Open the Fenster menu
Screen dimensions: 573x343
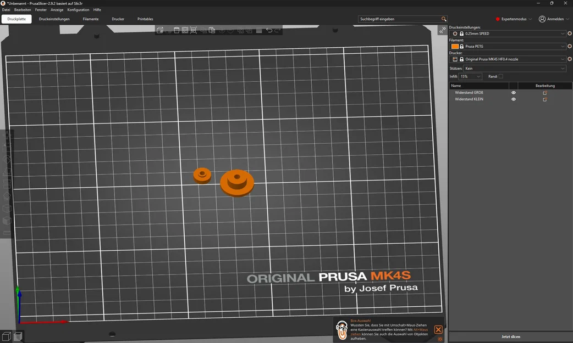point(41,10)
